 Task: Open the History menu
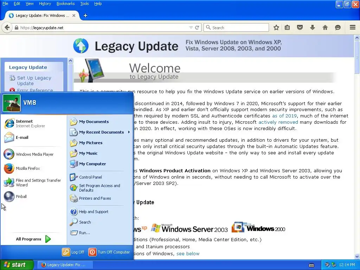point(45,4)
